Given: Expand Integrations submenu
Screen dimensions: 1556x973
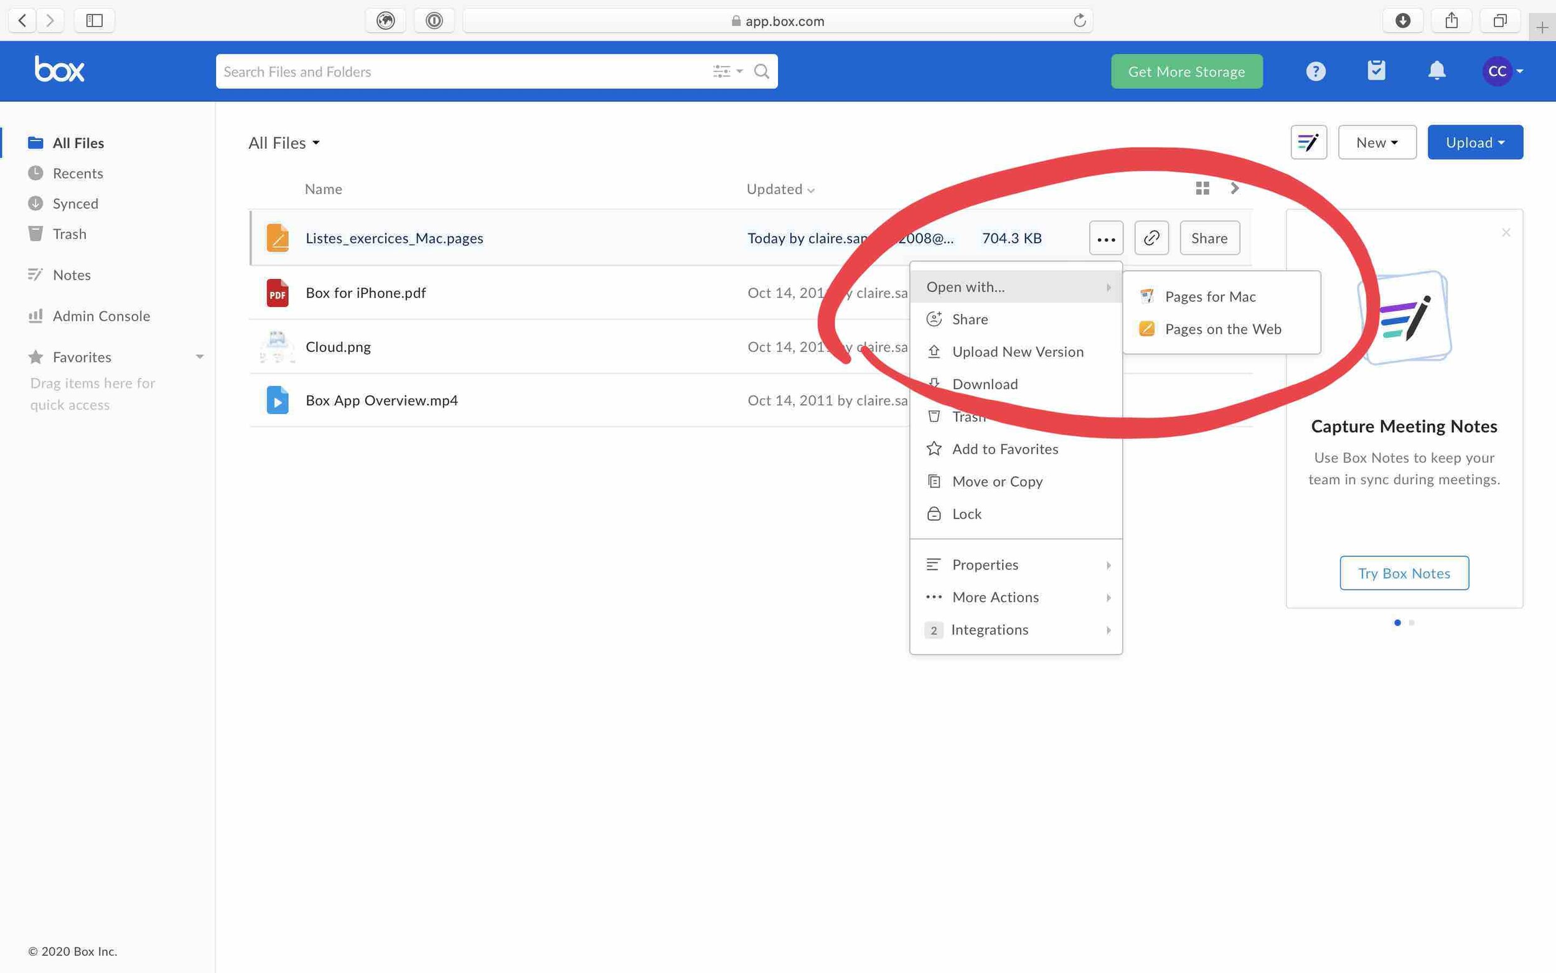Looking at the screenshot, I should click(x=1016, y=630).
